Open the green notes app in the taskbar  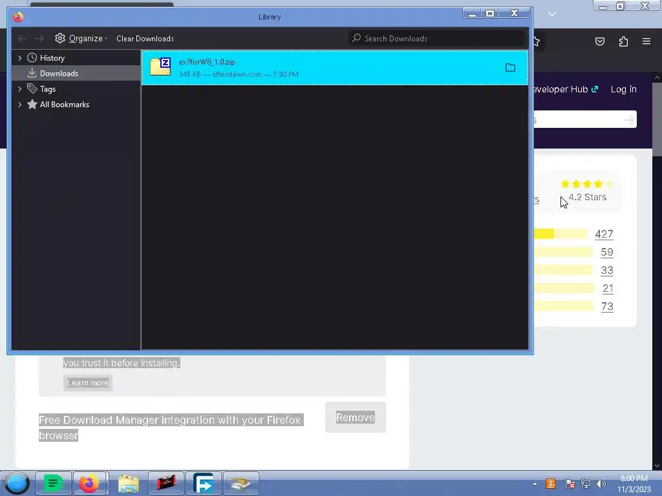[x=53, y=483]
